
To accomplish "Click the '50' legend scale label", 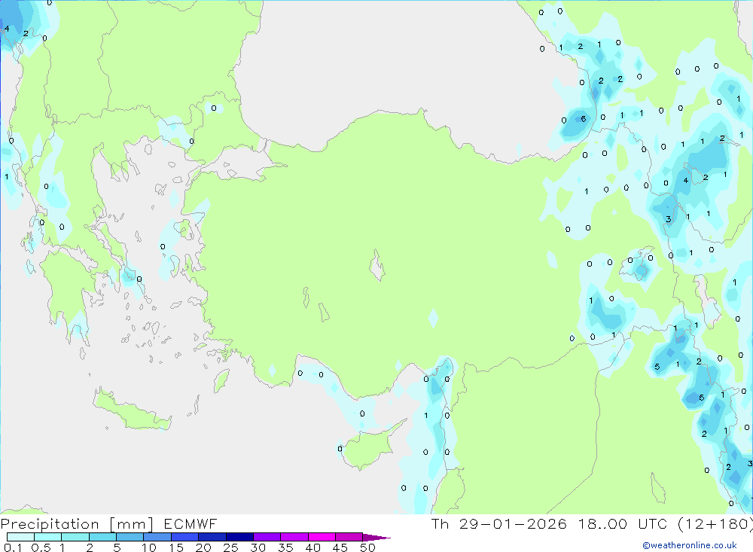I will [367, 547].
